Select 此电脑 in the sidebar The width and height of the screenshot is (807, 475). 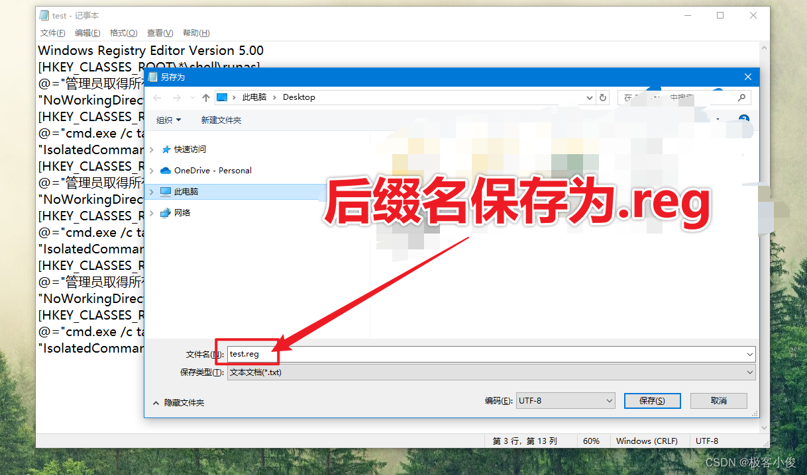click(x=187, y=191)
